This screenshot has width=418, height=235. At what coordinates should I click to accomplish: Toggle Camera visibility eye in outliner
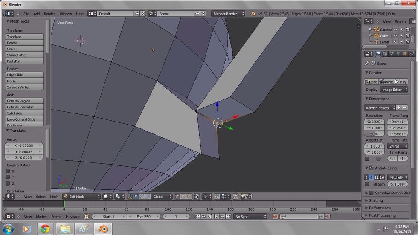[396, 29]
